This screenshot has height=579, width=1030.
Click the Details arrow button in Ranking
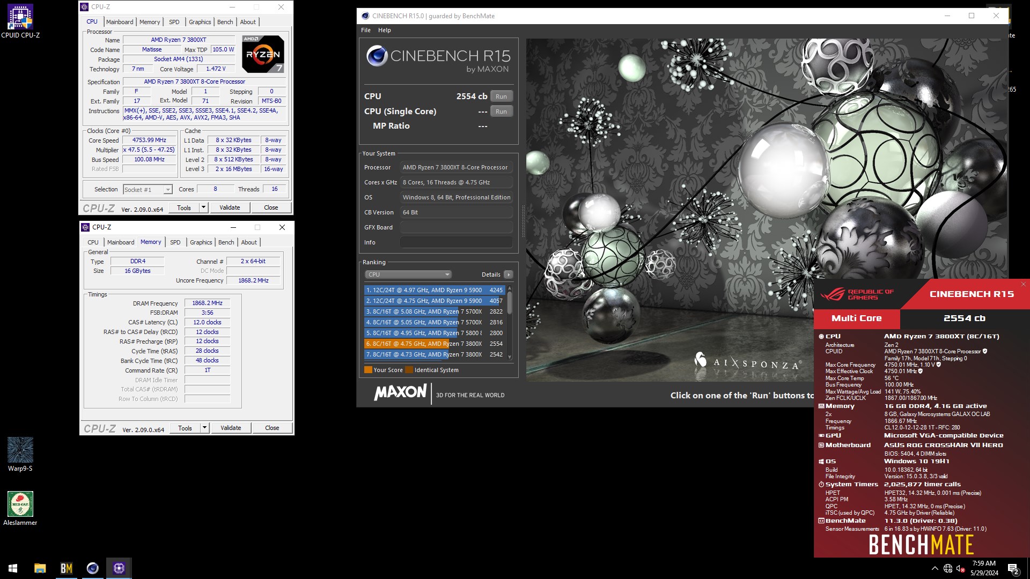pyautogui.click(x=509, y=274)
